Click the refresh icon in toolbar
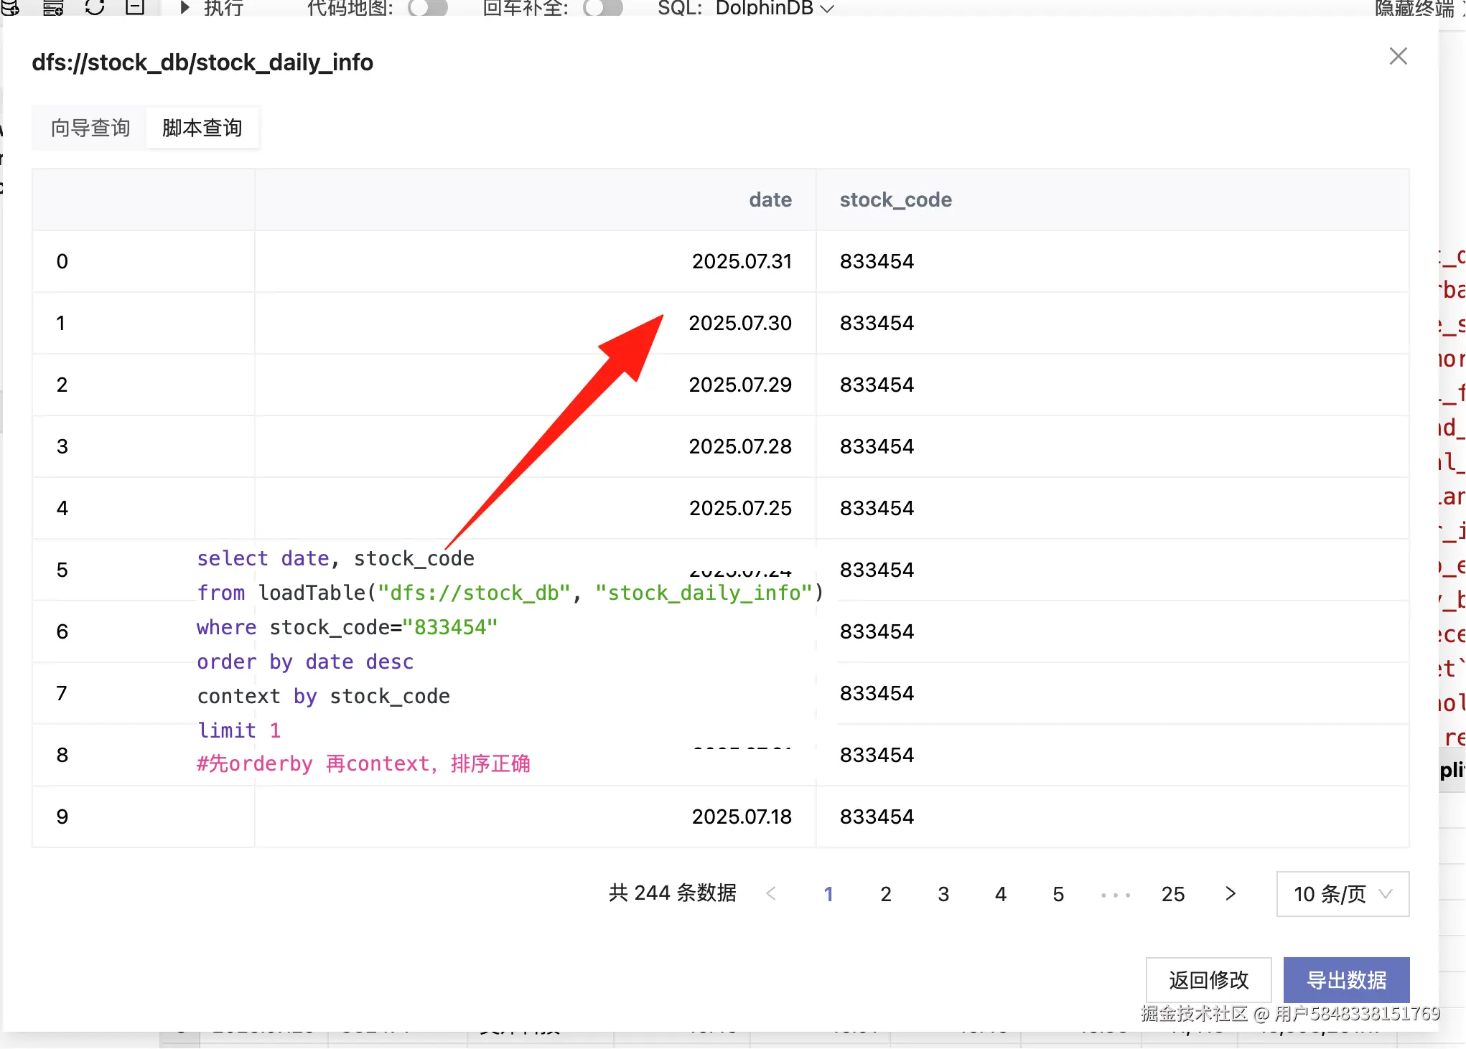The width and height of the screenshot is (1466, 1049). point(95,7)
